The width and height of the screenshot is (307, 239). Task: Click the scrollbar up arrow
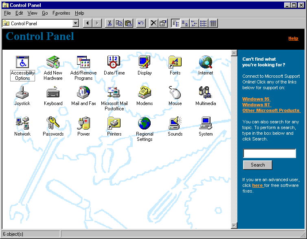pyautogui.click(x=234, y=53)
